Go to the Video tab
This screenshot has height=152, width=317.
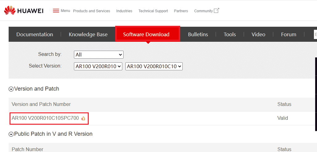[x=258, y=34]
